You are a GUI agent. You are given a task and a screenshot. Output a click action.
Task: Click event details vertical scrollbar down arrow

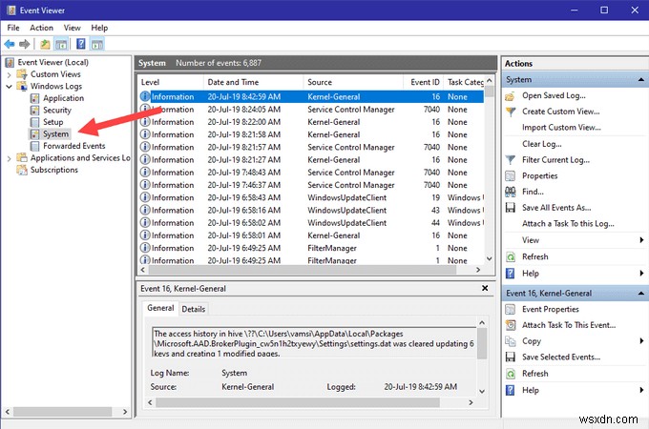pyautogui.click(x=482, y=391)
